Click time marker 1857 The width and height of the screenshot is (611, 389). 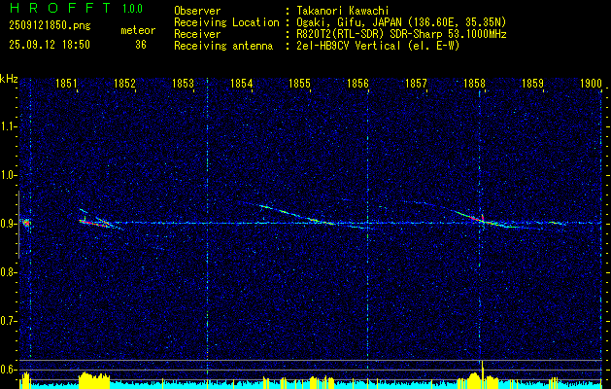pos(416,84)
